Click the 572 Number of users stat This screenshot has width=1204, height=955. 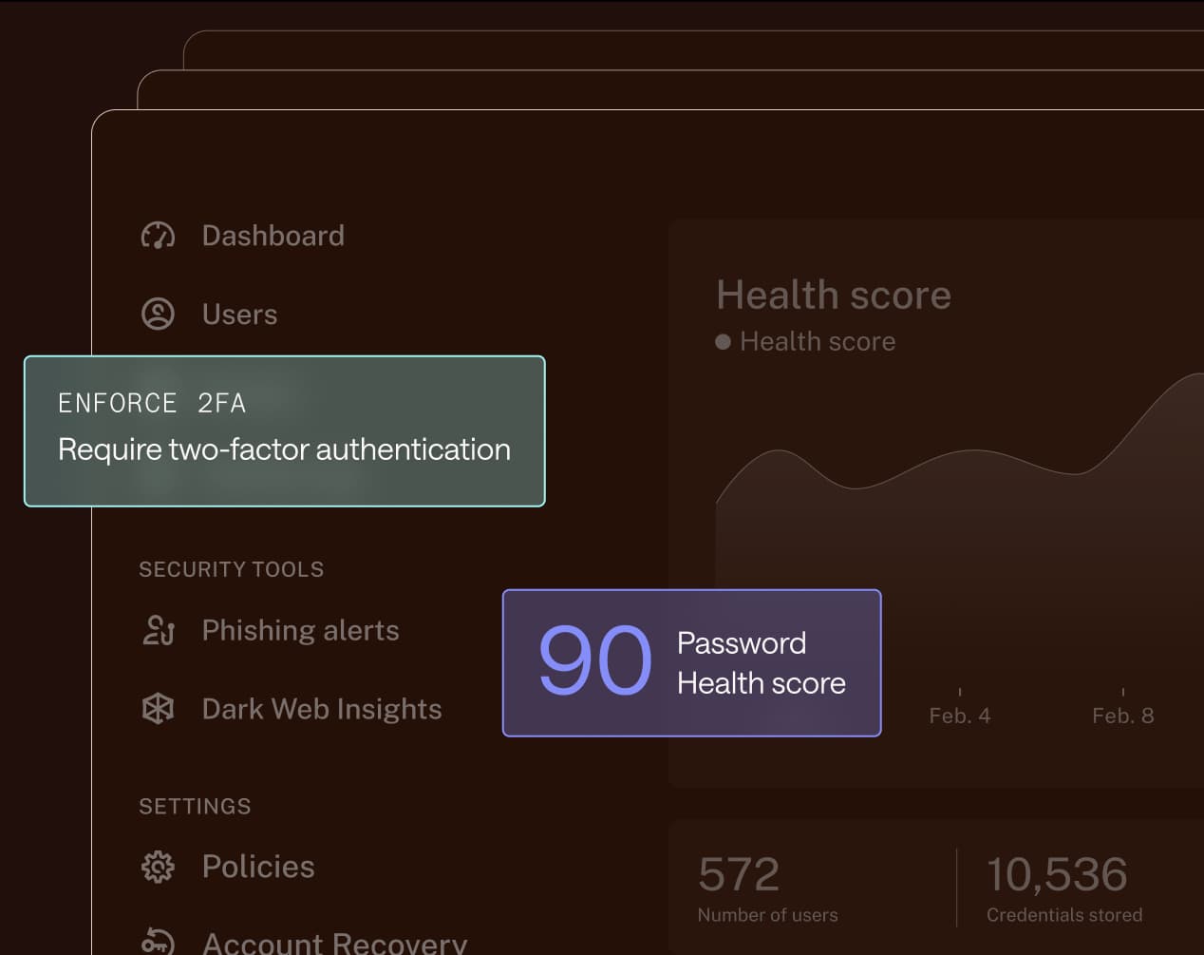[767, 888]
